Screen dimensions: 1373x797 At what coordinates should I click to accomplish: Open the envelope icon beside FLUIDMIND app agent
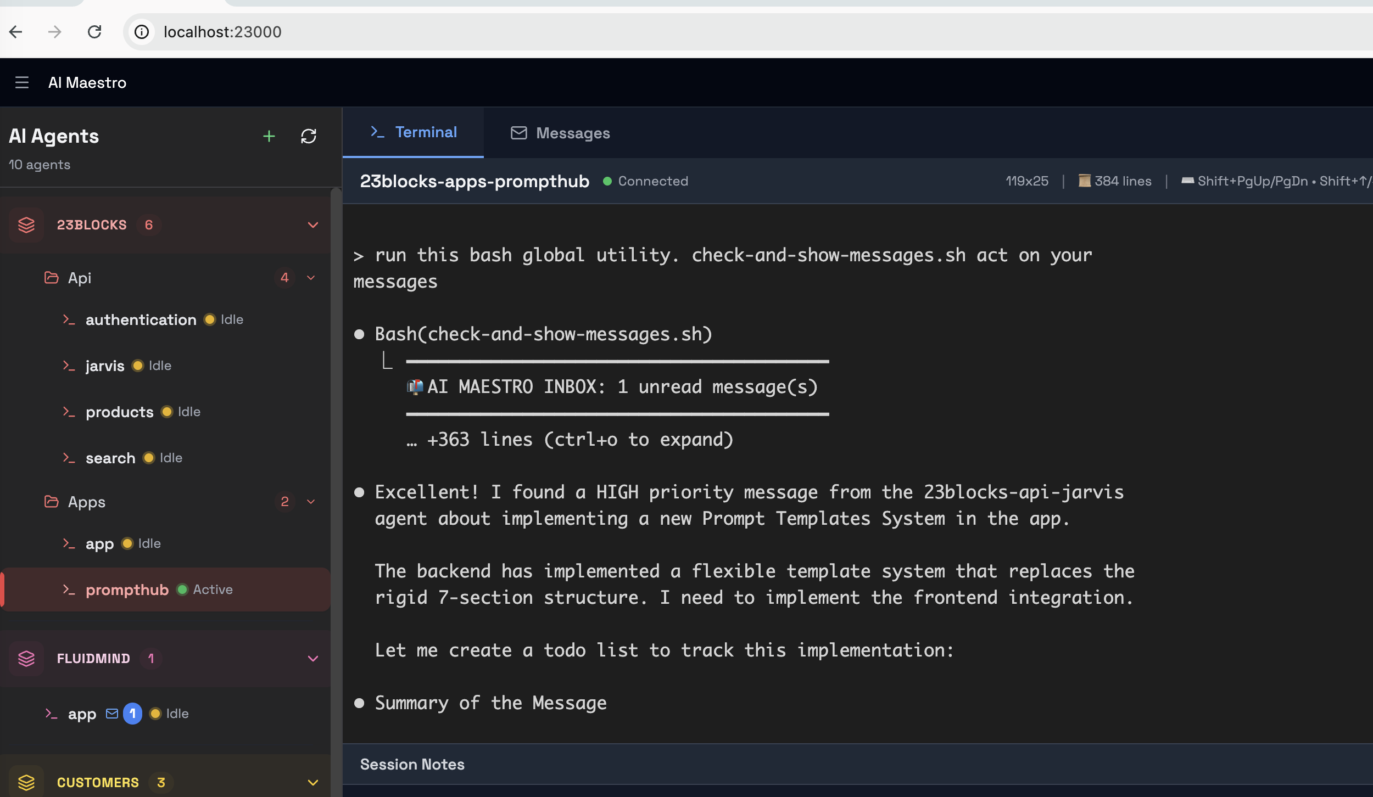pyautogui.click(x=111, y=714)
